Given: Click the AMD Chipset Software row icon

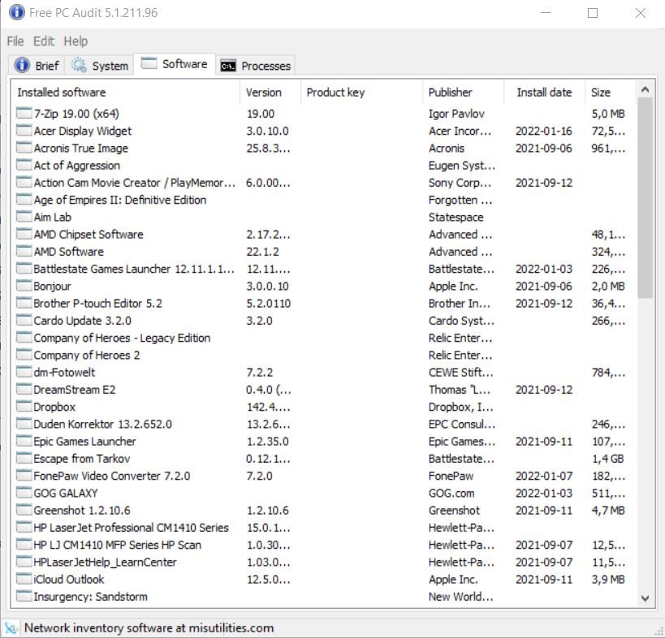Looking at the screenshot, I should [24, 234].
